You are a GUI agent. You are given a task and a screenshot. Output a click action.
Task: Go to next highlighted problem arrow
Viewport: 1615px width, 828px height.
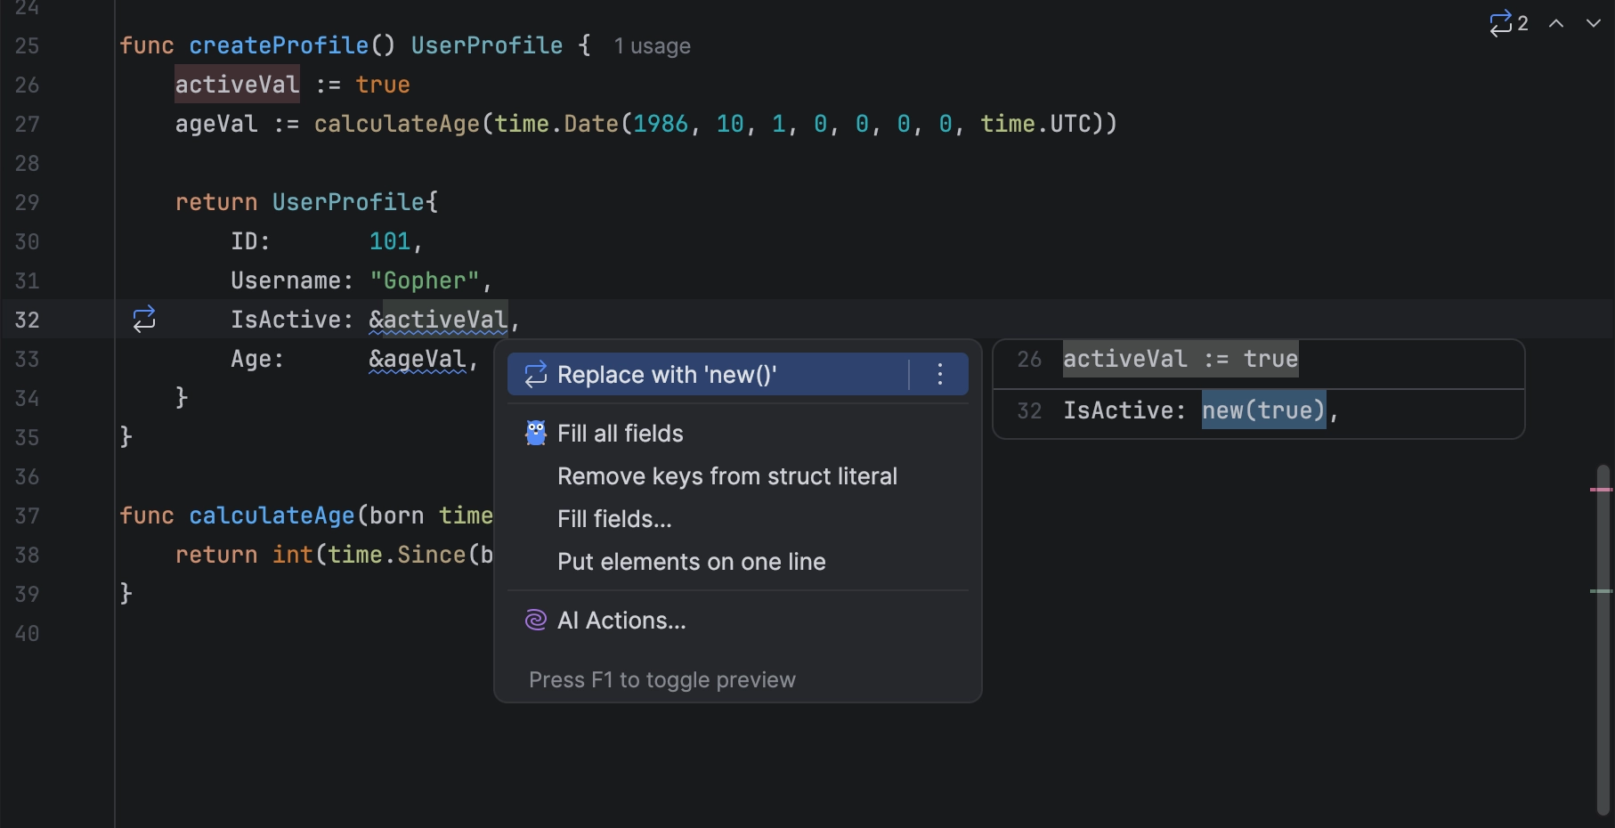tap(1593, 23)
